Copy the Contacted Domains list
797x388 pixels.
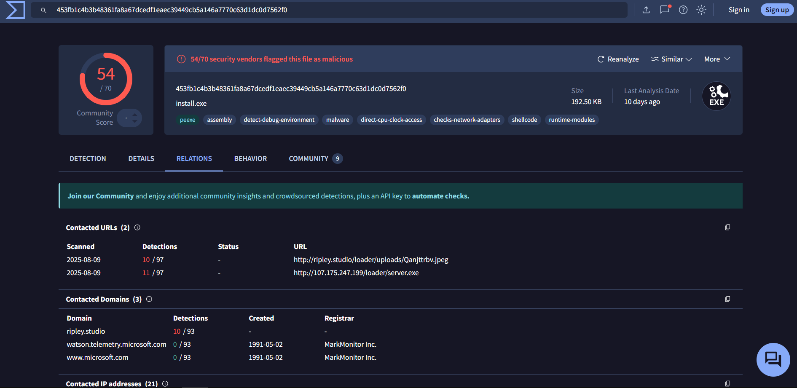pos(727,299)
